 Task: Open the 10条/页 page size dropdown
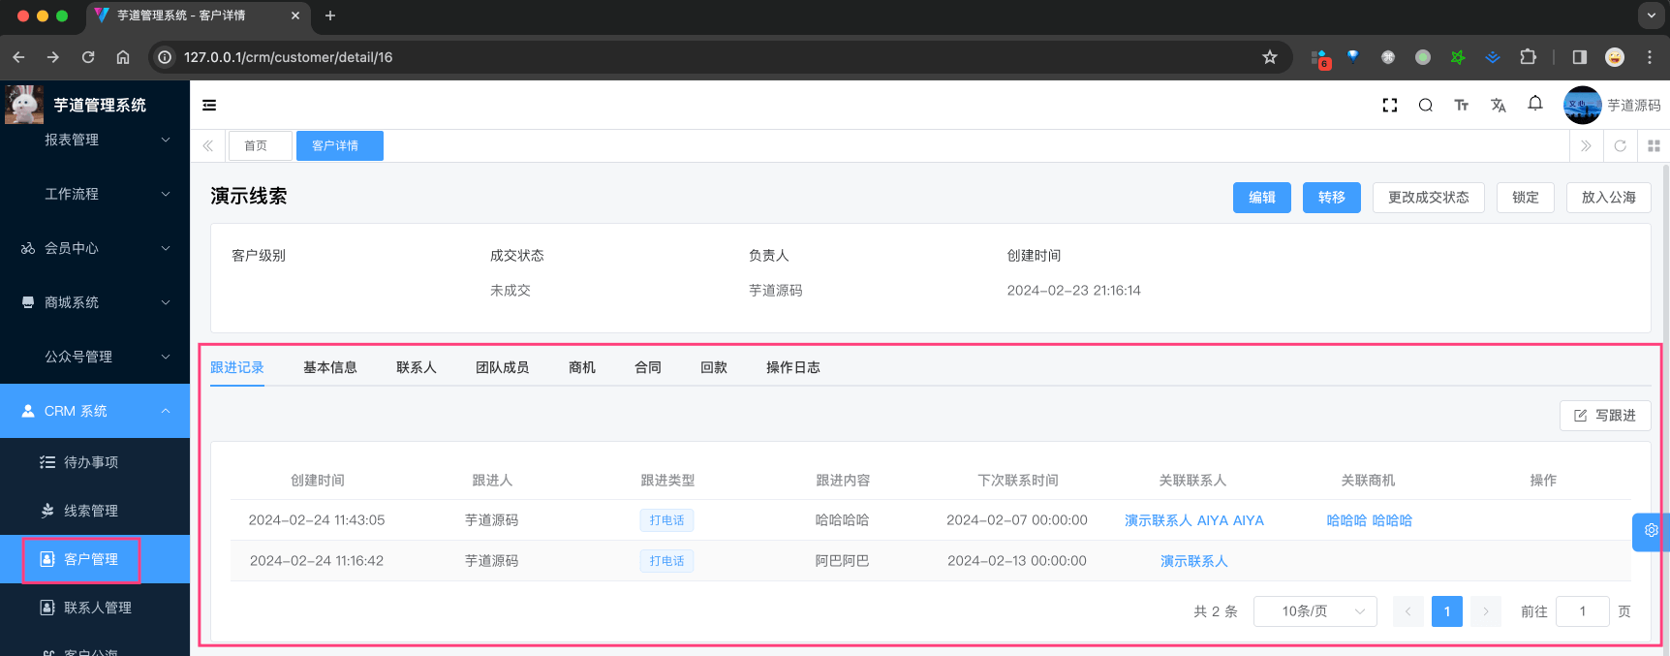(x=1314, y=611)
